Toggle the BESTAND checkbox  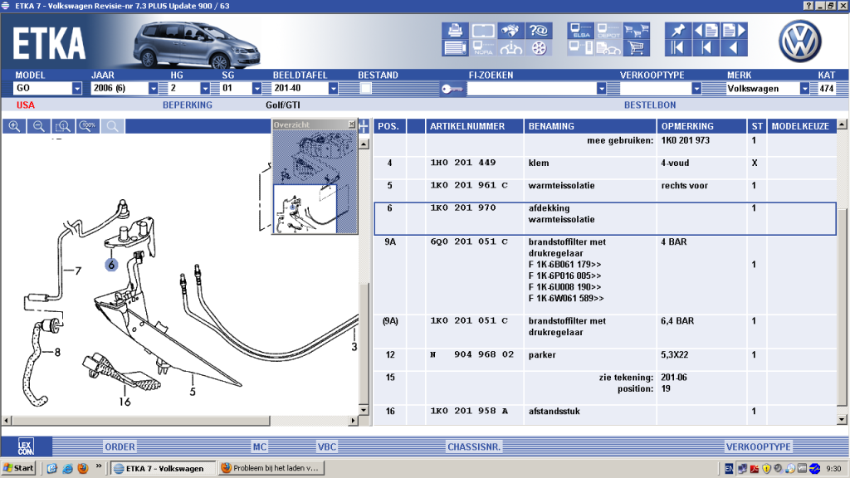(x=366, y=88)
